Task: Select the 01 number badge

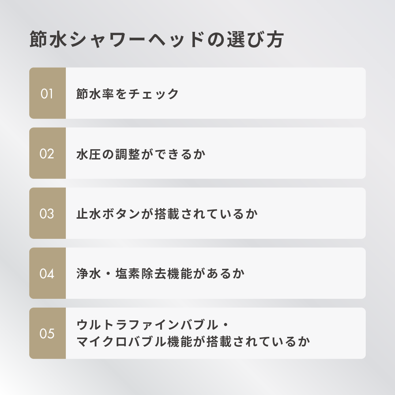Action: coord(47,93)
